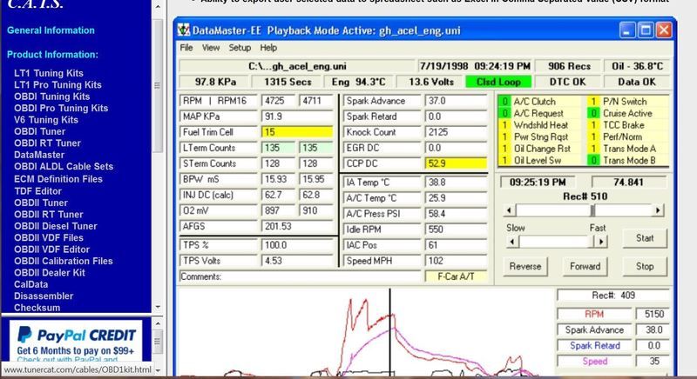697x379 pixels.
Task: Click the yellow CCP DC value 52.9
Action: 456,163
